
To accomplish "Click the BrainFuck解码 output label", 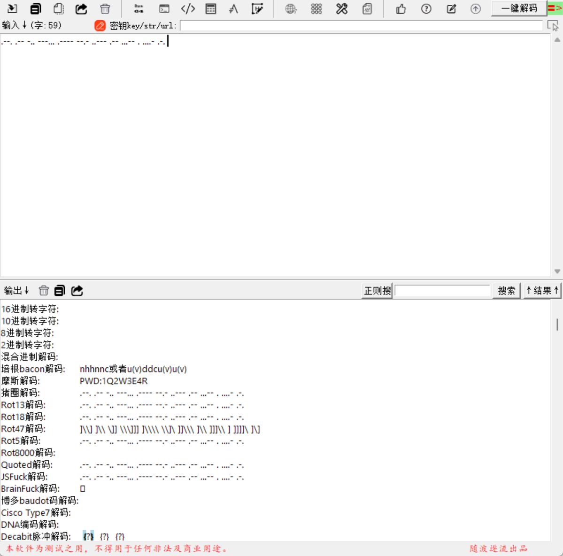I will pyautogui.click(x=30, y=489).
